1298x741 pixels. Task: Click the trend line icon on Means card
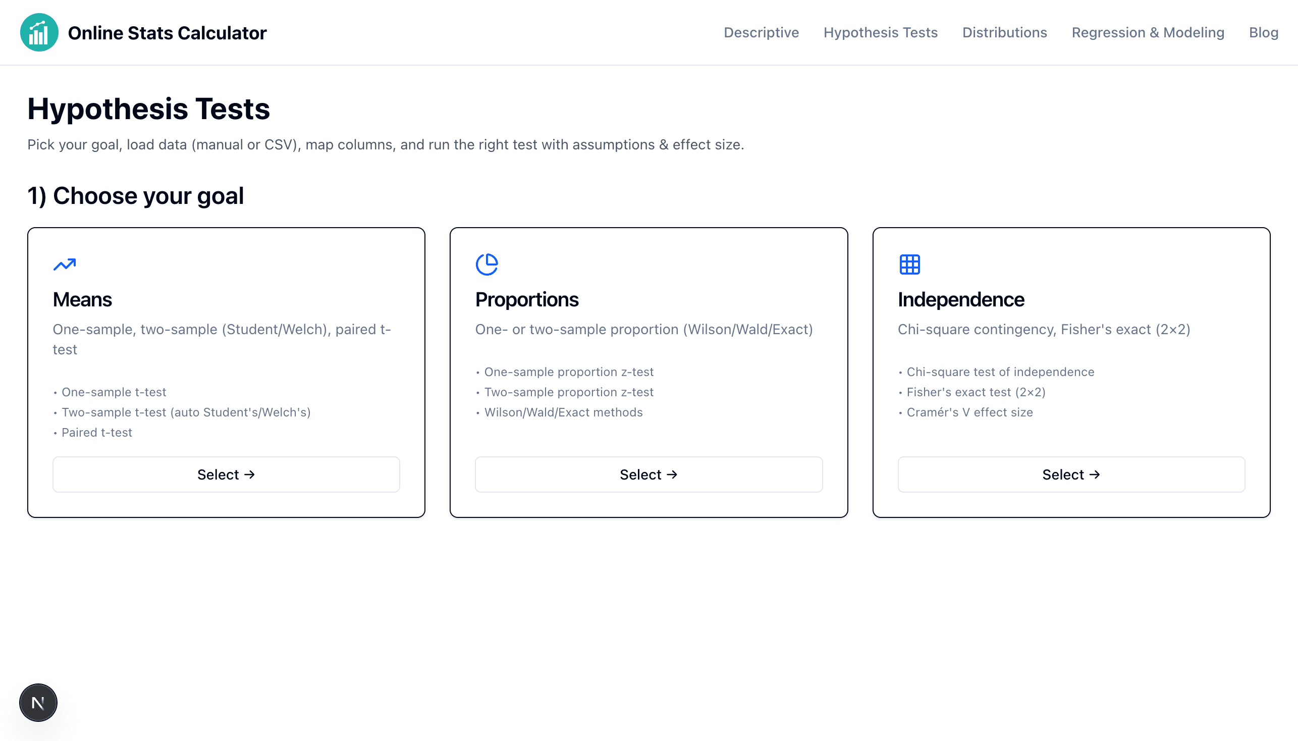65,264
